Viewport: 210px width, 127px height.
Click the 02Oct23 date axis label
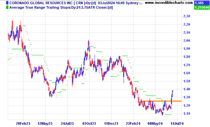pos(89,124)
